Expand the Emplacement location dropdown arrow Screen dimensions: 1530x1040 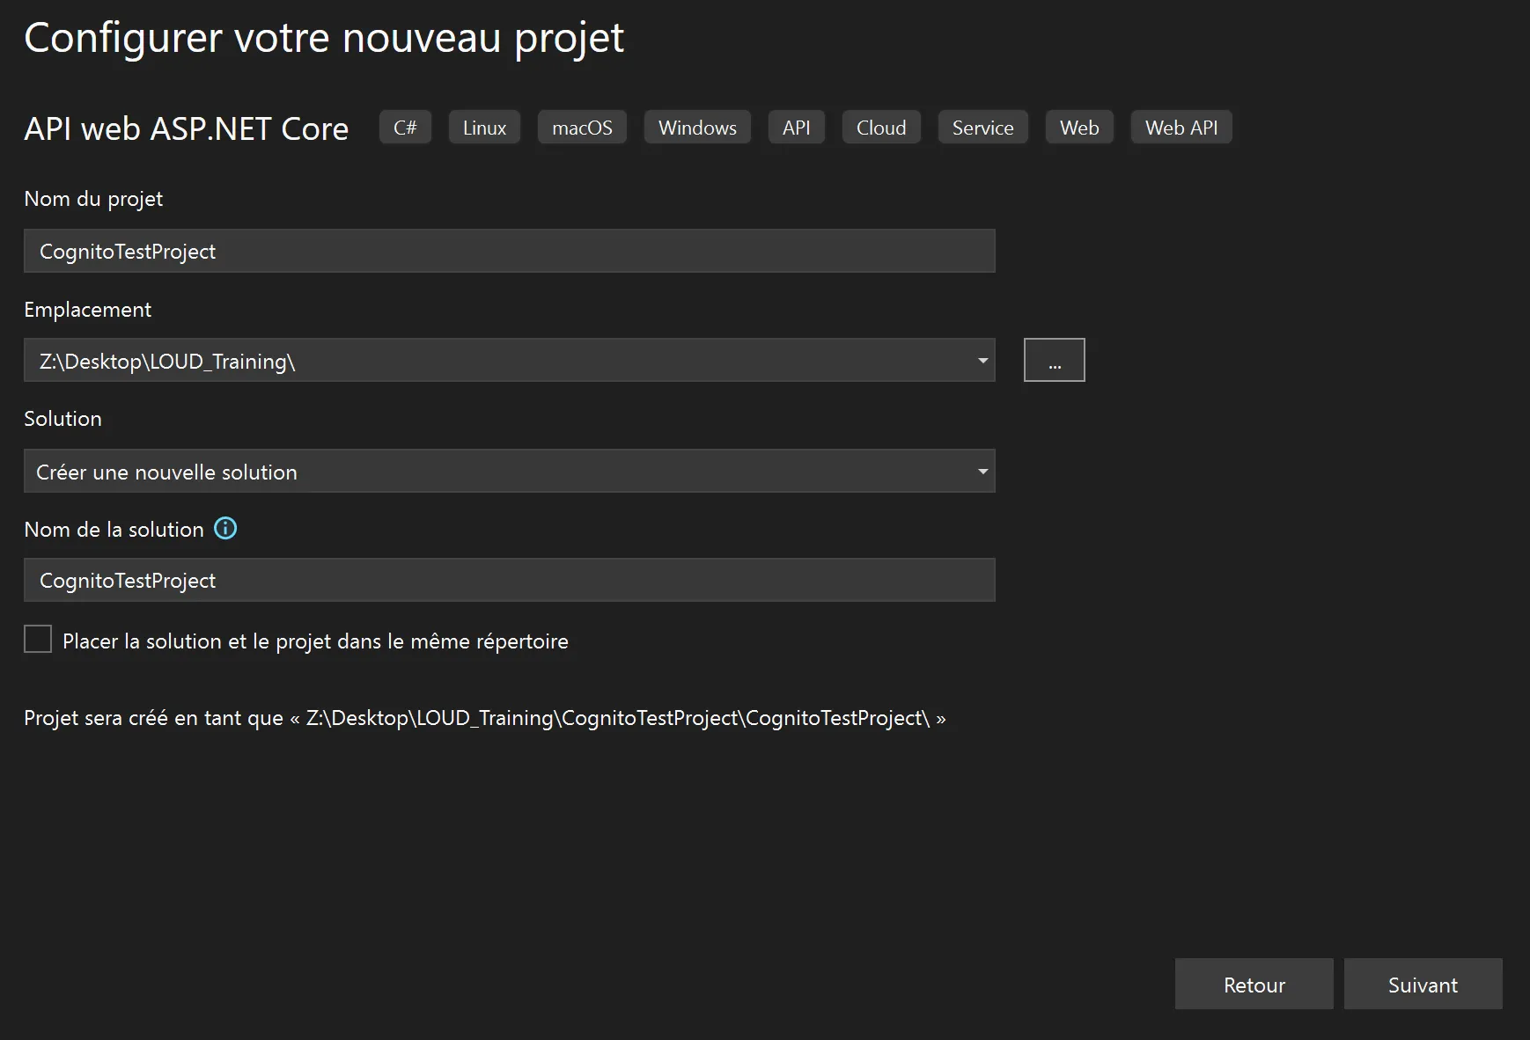click(x=982, y=361)
